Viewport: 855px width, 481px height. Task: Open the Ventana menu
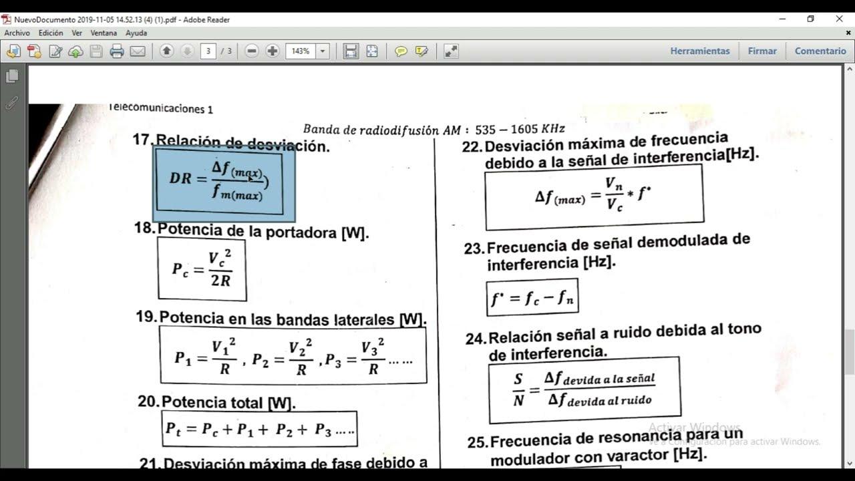tap(104, 32)
